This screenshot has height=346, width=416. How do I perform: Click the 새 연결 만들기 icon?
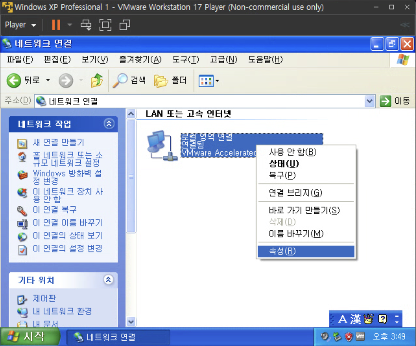[22, 144]
